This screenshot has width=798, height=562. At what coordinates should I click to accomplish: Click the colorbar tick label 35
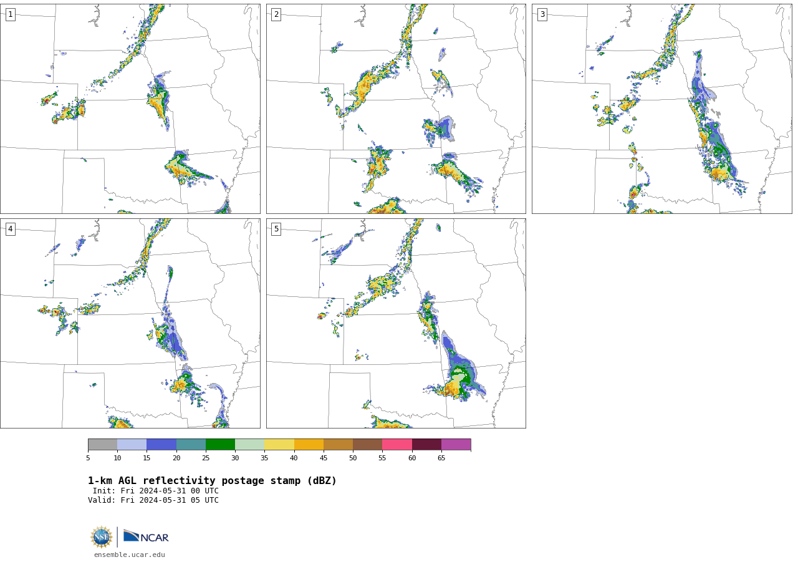click(264, 458)
